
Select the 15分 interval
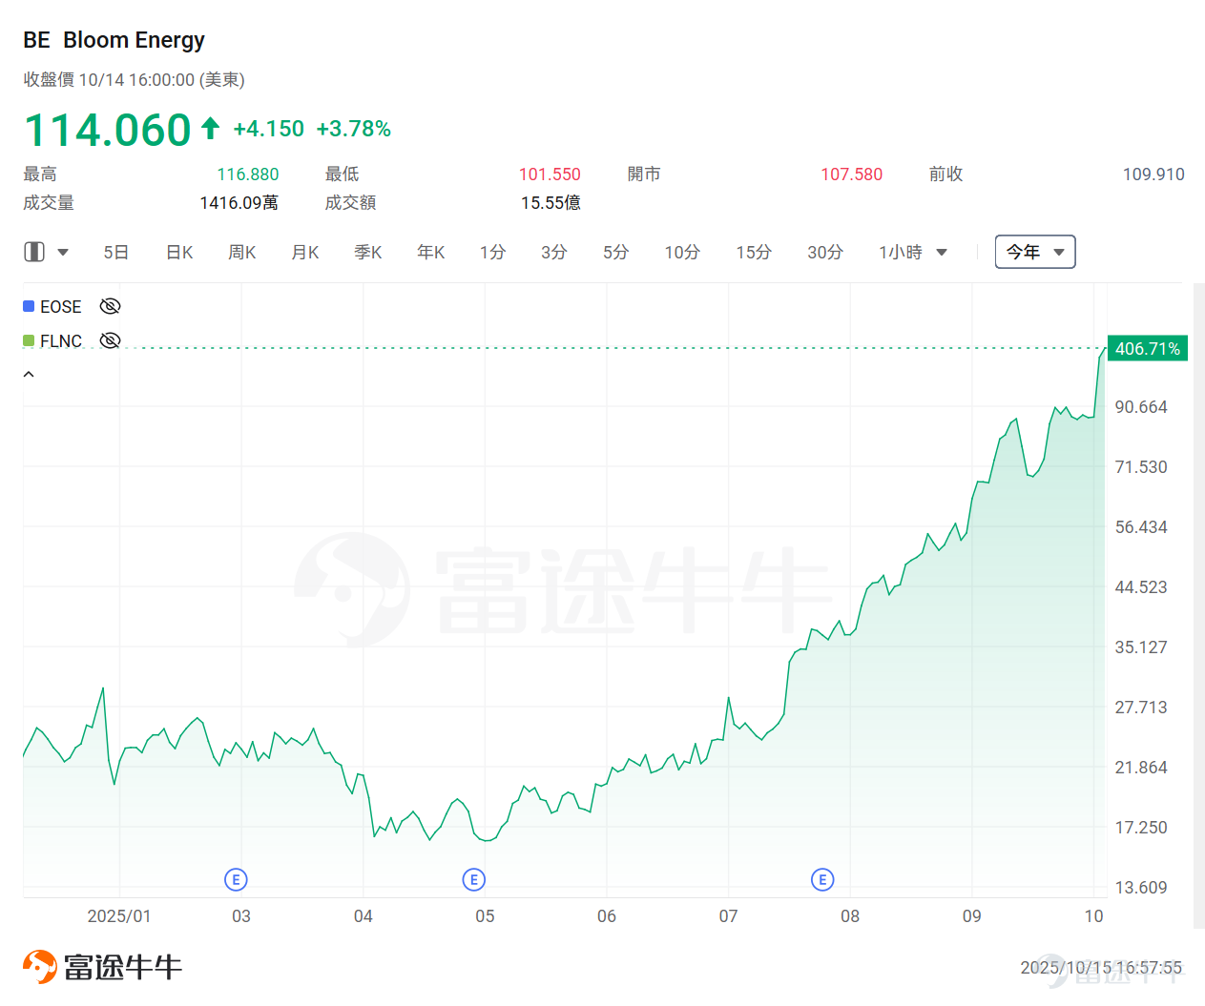754,252
